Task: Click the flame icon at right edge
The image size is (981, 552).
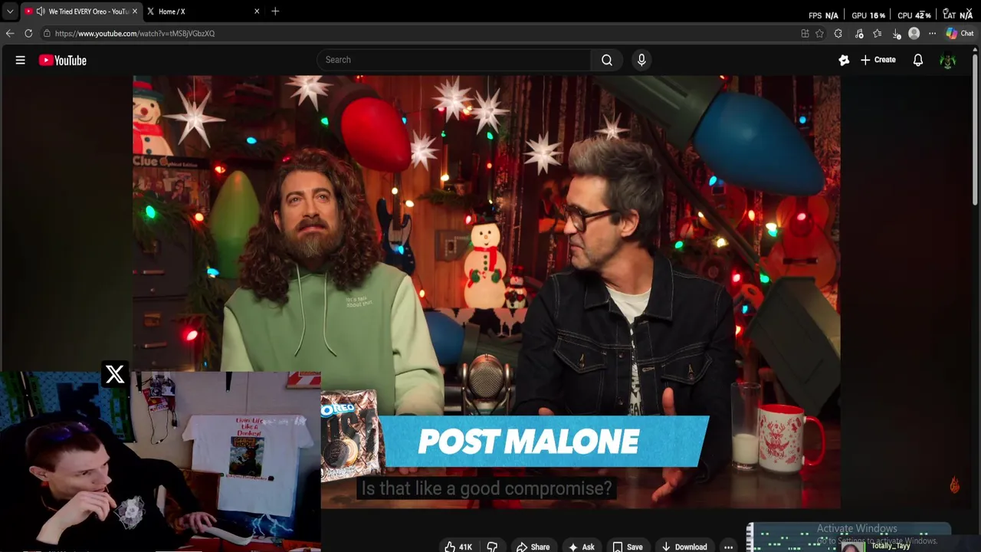Action: click(x=955, y=485)
